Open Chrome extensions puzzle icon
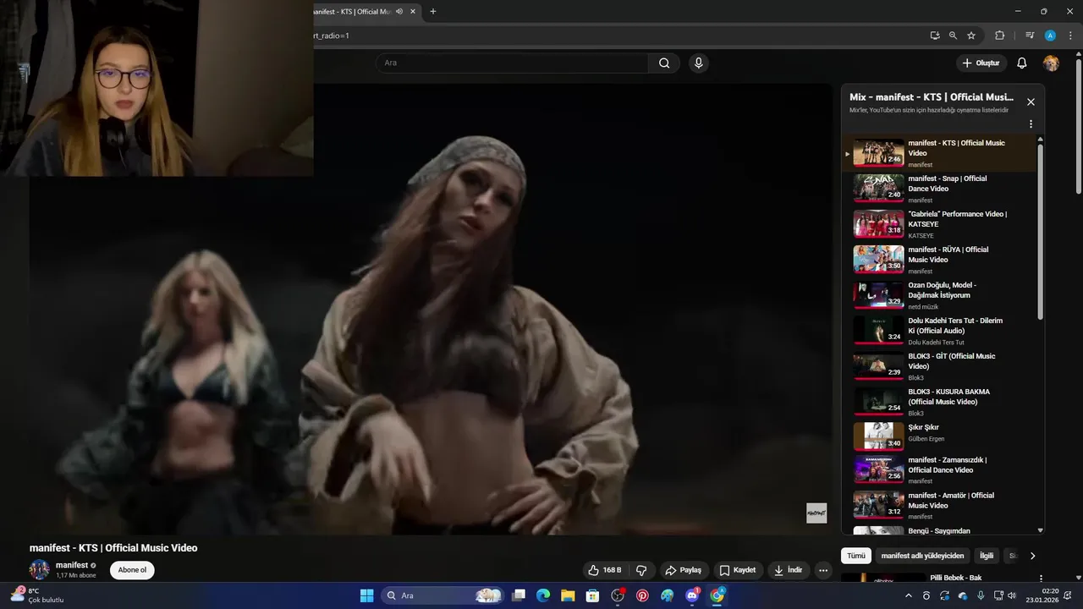This screenshot has height=609, width=1083. coord(999,36)
